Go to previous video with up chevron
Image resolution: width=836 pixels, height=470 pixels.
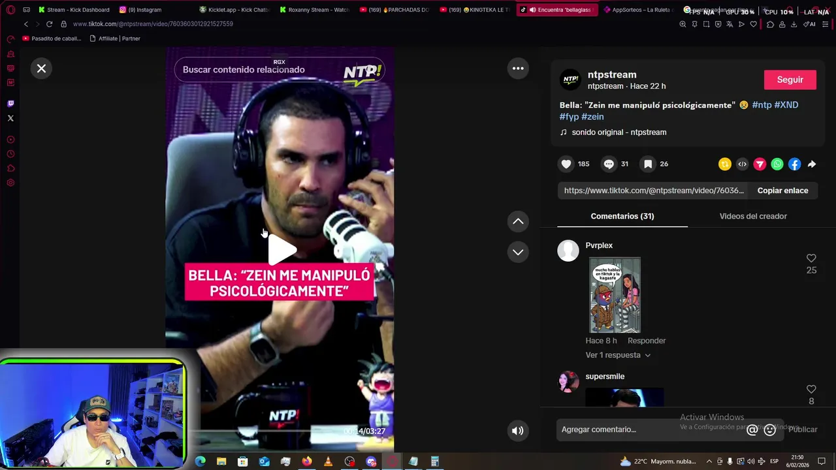pyautogui.click(x=518, y=221)
